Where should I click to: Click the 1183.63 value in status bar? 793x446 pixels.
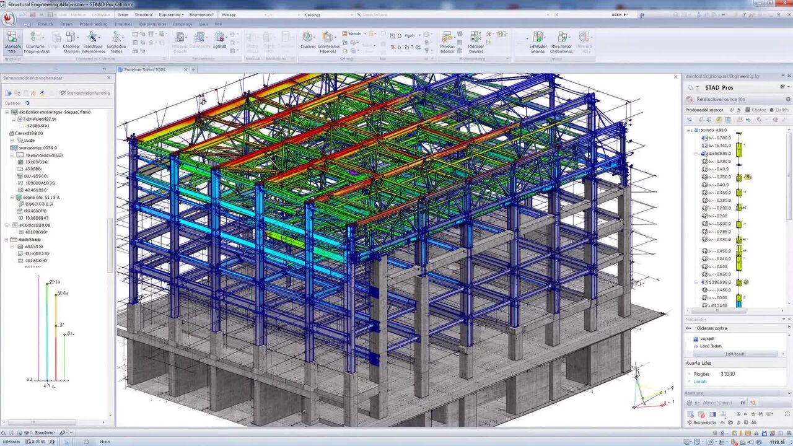click(778, 442)
